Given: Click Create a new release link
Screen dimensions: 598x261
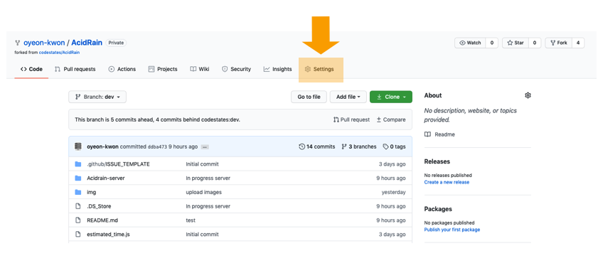Looking at the screenshot, I should point(447,182).
